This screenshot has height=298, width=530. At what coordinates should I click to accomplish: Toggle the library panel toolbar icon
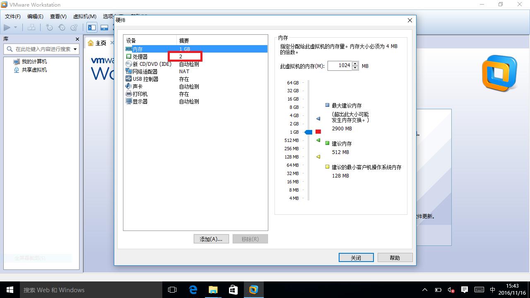[x=92, y=27]
